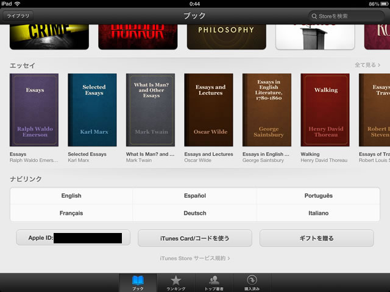Tap the 'Walking' title below cover
Viewport: 390px width, 292px height.
click(x=310, y=154)
